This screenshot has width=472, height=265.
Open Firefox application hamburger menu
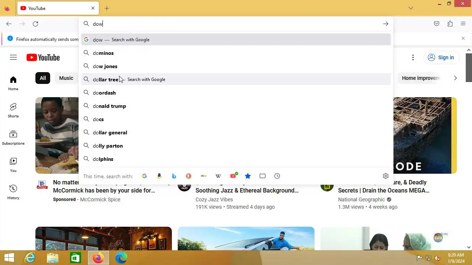coord(463,24)
